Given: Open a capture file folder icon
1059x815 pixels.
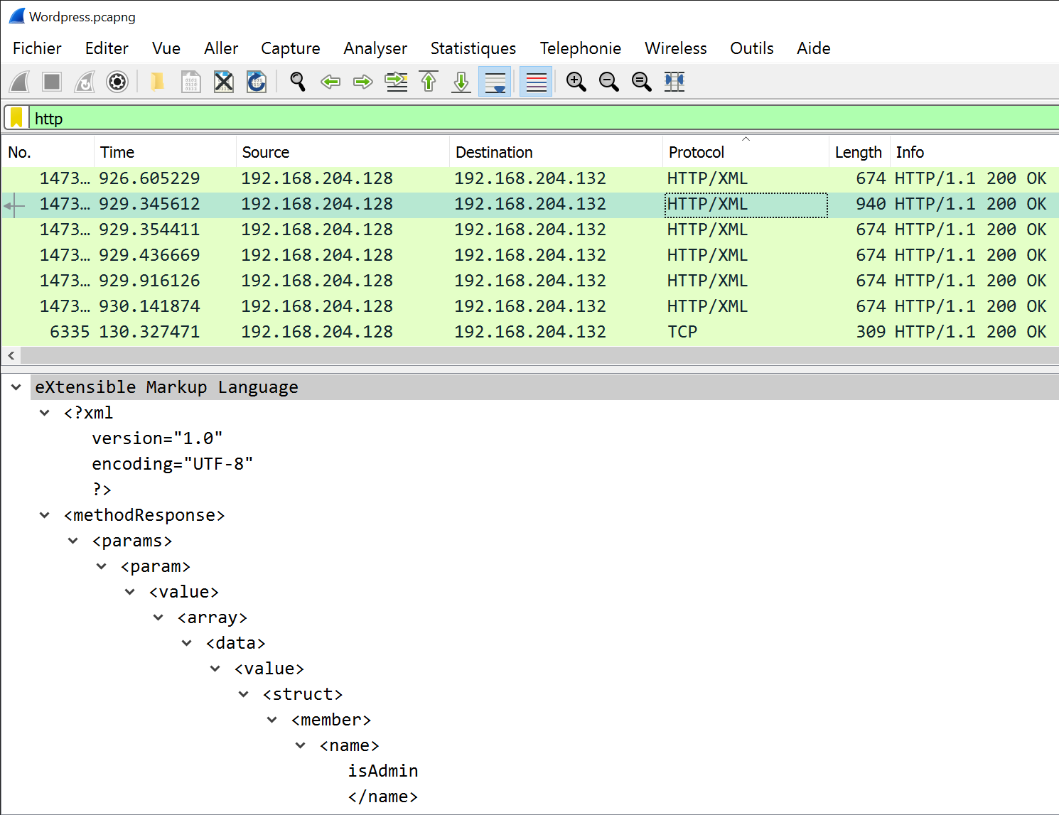Looking at the screenshot, I should tap(158, 82).
